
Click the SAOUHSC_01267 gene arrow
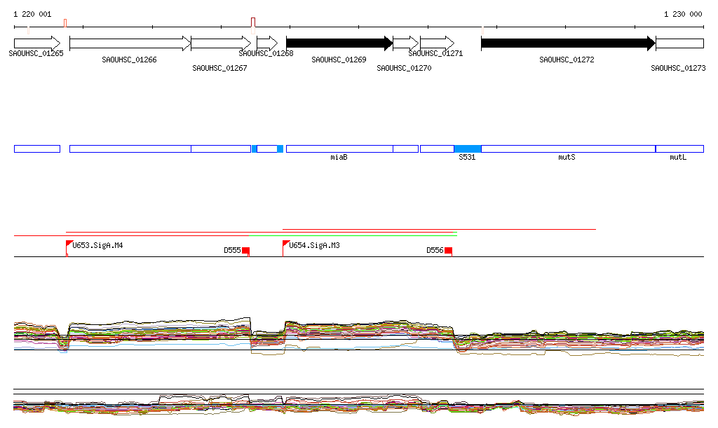click(221, 43)
